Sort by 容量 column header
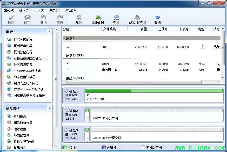The width and height of the screenshot is (227, 152). (138, 29)
